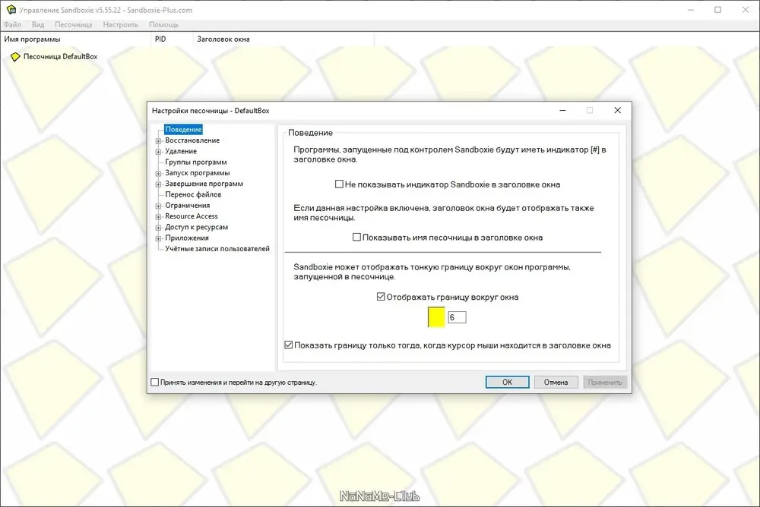Minimize the sandbox settings dialog
This screenshot has height=507, width=760.
[x=562, y=110]
